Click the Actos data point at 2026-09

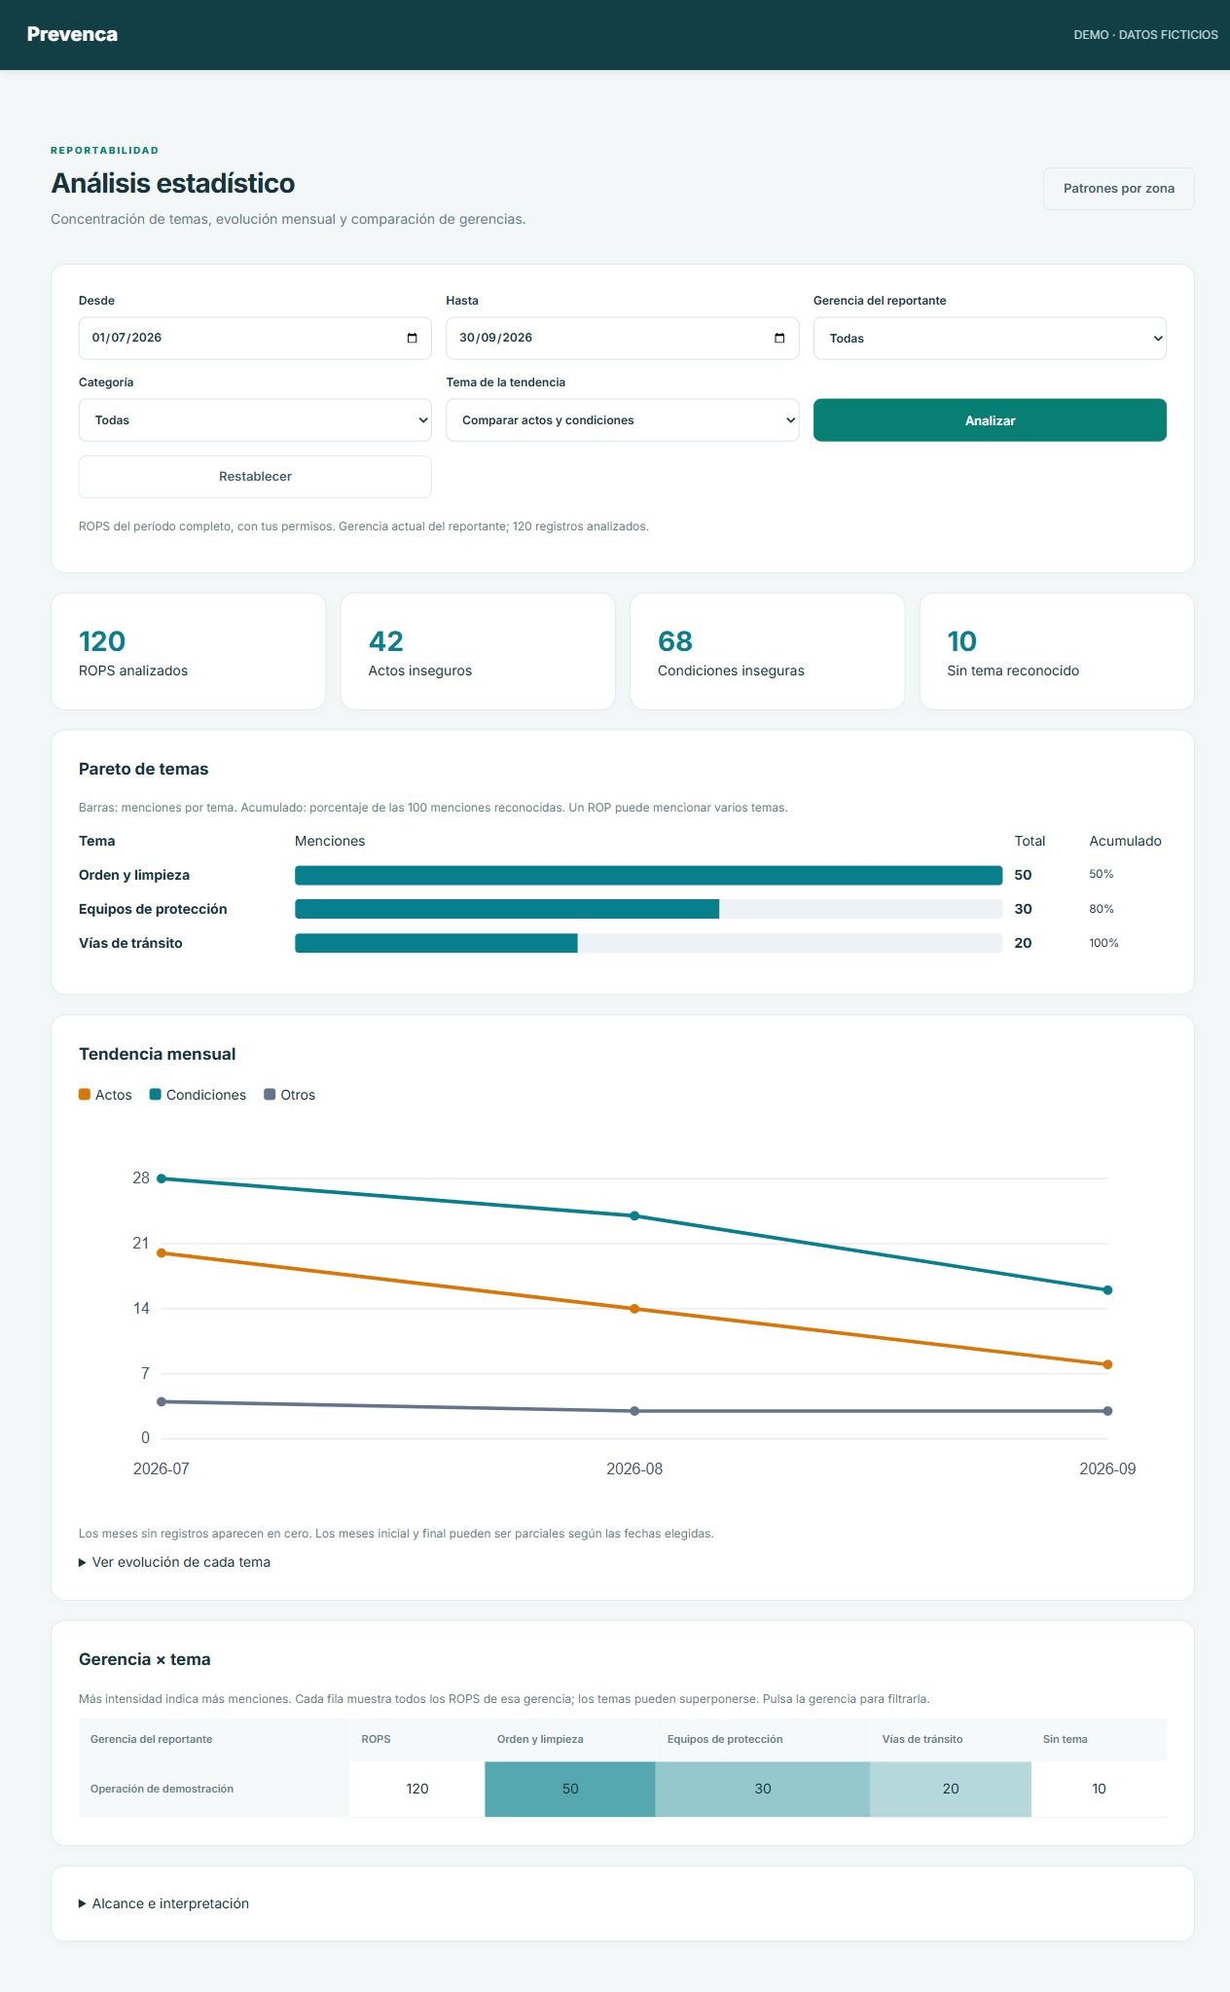1107,1364
